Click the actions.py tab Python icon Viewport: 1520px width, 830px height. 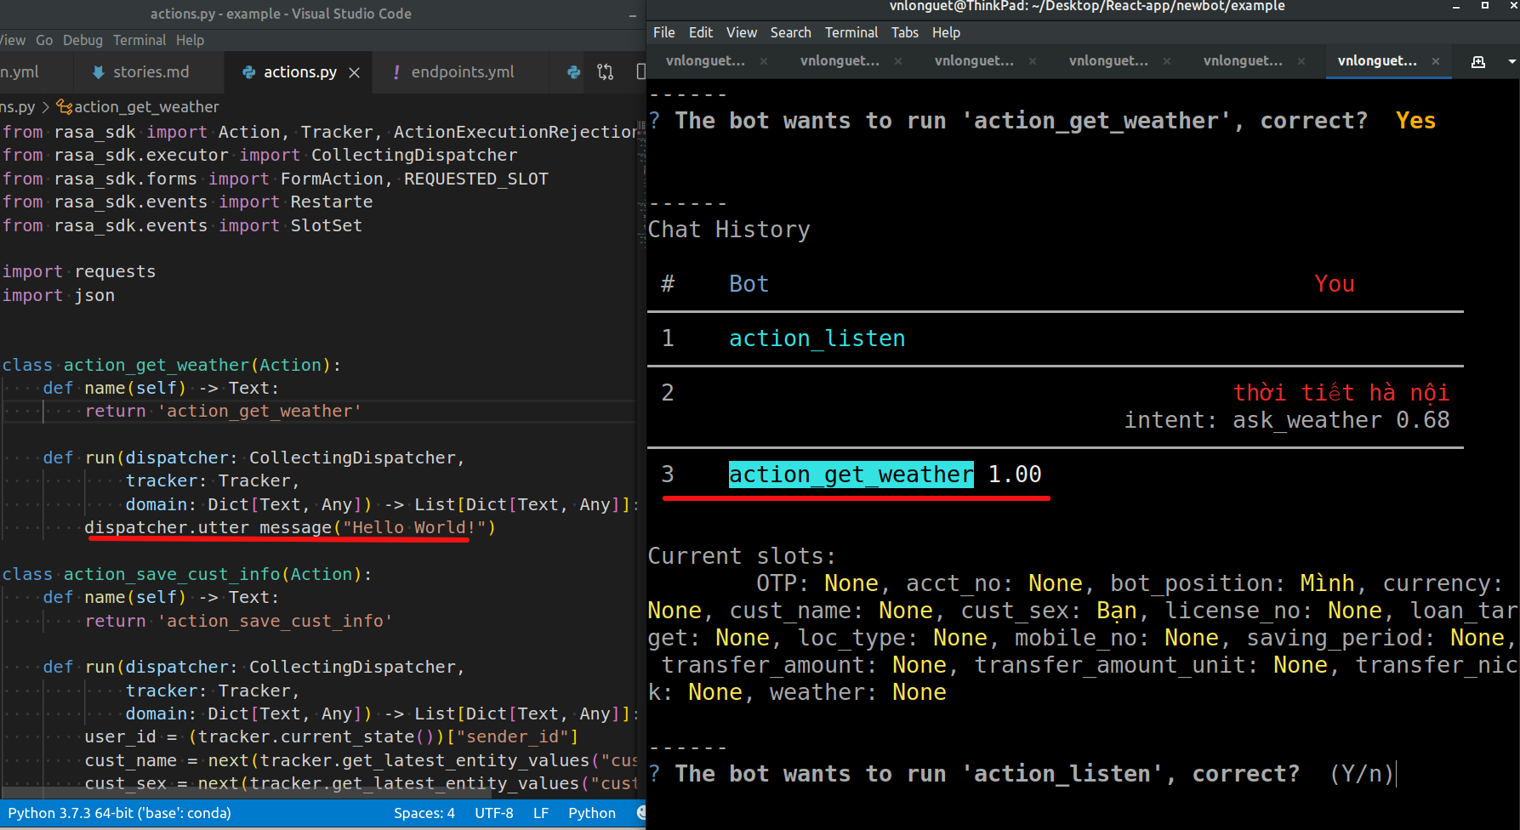[x=249, y=72]
